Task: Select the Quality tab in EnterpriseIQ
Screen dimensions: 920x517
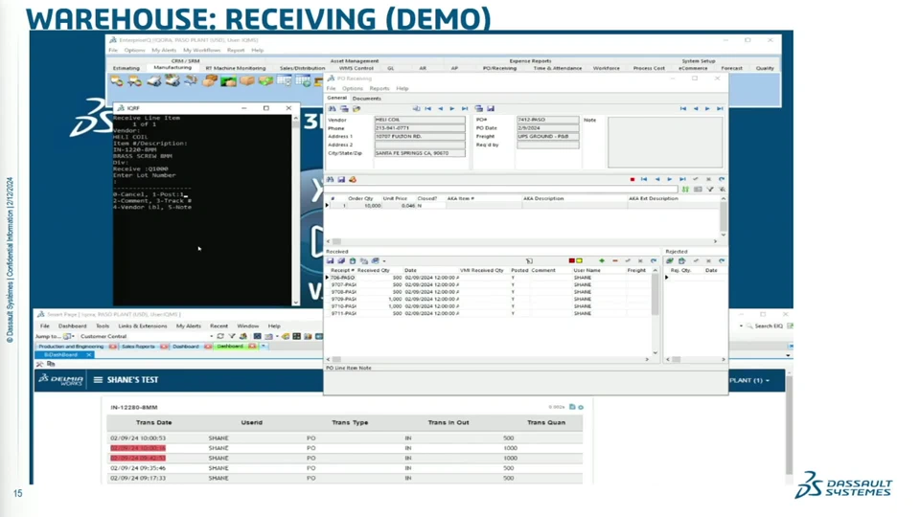Action: pyautogui.click(x=765, y=68)
